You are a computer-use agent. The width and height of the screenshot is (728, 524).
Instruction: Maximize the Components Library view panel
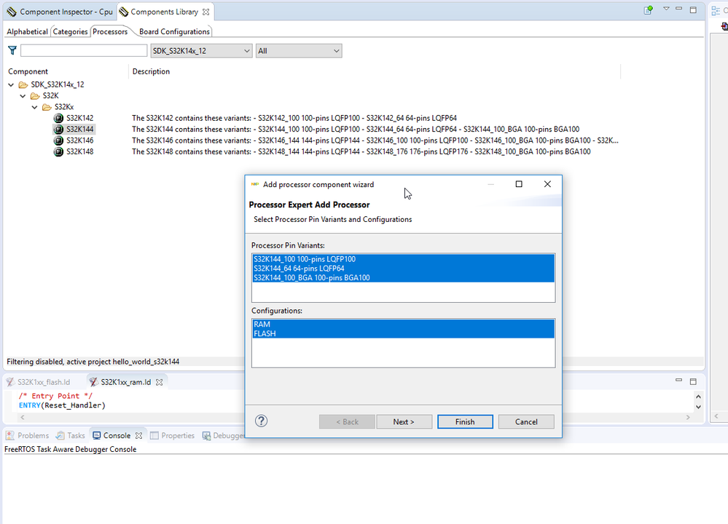tap(693, 9)
